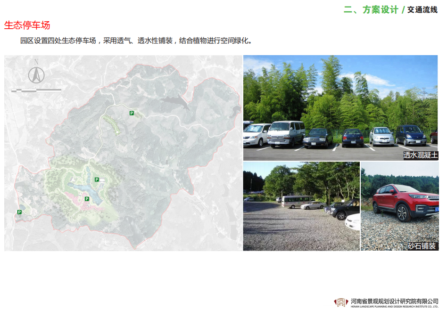Select the northernmost parking P marker
The height and width of the screenshot is (310, 447).
132,113
